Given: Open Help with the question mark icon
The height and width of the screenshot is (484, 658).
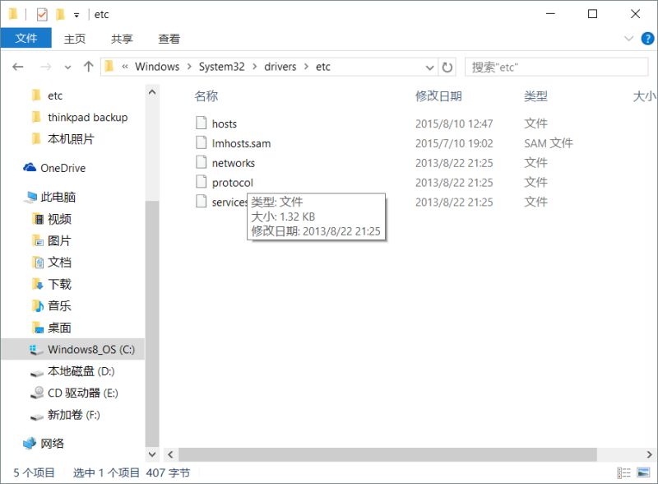Looking at the screenshot, I should point(649,38).
